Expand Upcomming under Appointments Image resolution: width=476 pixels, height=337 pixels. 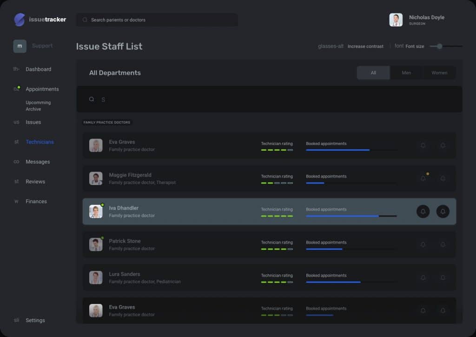38,102
